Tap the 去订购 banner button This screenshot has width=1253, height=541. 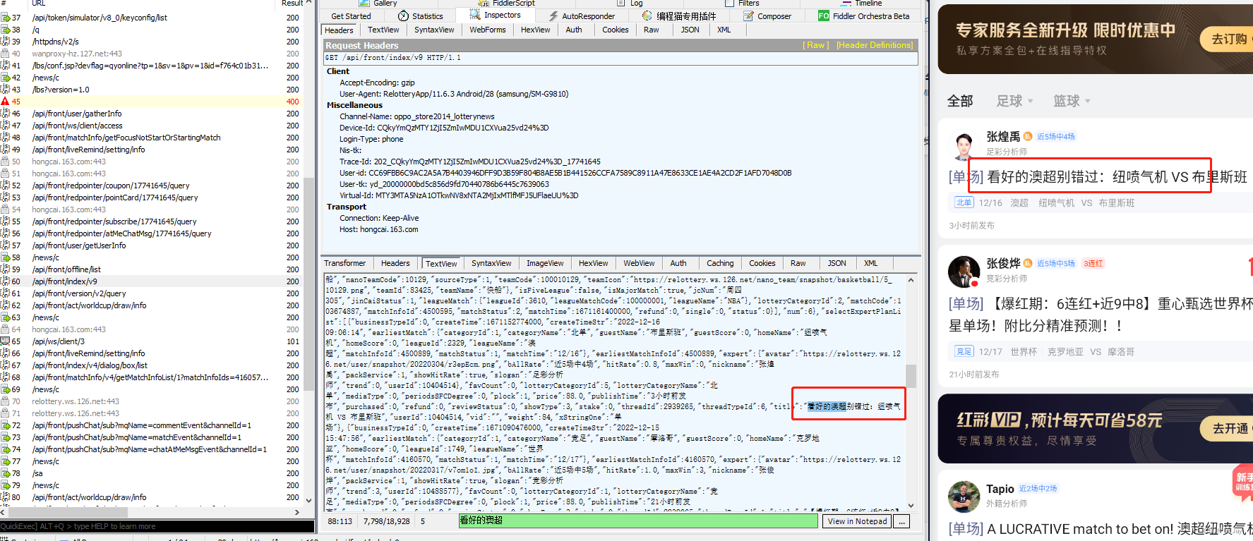[1228, 39]
